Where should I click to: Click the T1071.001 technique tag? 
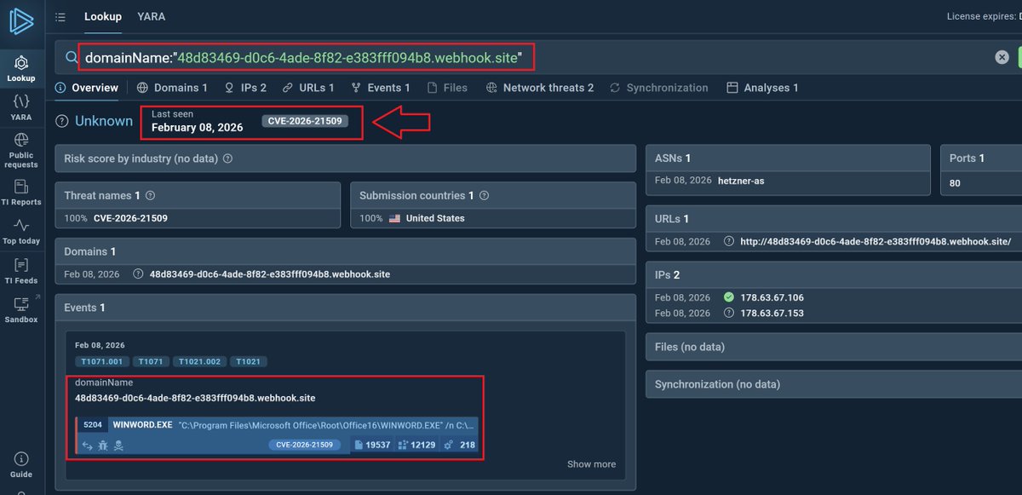click(102, 361)
